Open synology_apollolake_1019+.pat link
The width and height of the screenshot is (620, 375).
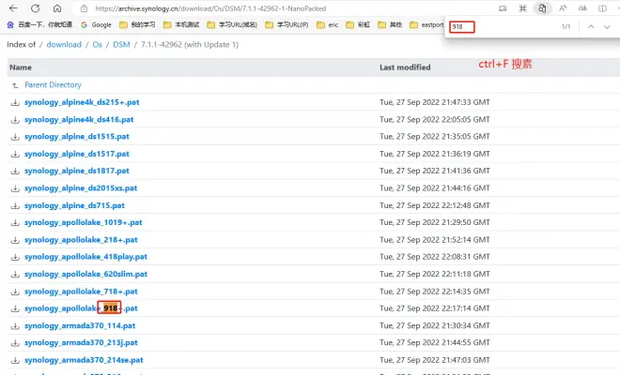coord(84,222)
